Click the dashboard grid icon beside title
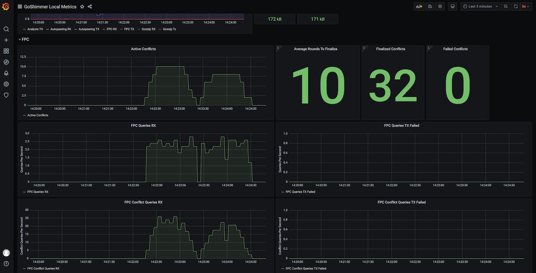This screenshot has width=536, height=273. [x=20, y=7]
